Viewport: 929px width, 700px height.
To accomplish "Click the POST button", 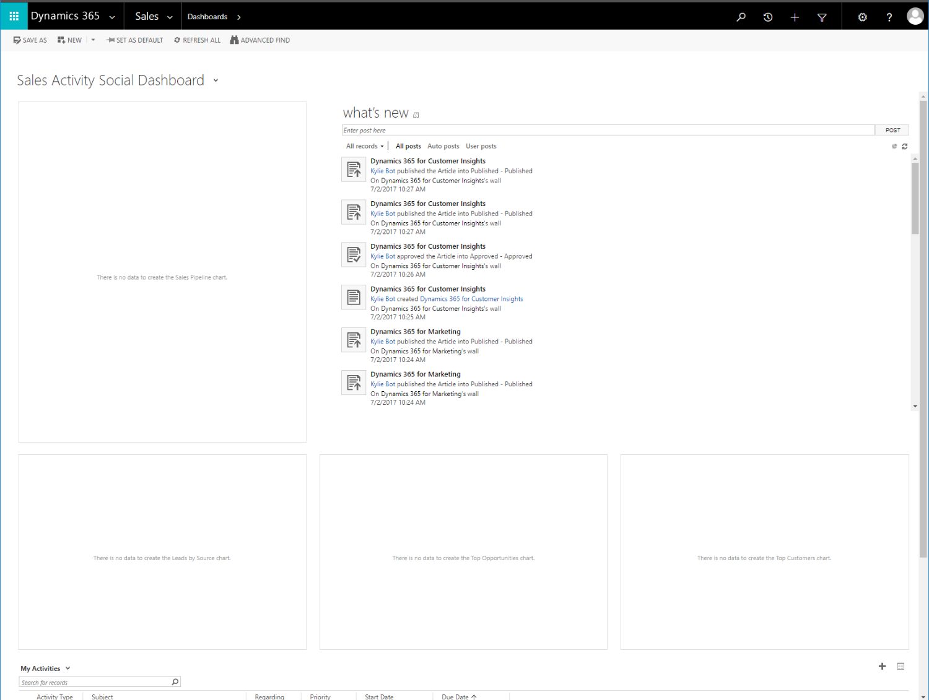I will pyautogui.click(x=892, y=130).
